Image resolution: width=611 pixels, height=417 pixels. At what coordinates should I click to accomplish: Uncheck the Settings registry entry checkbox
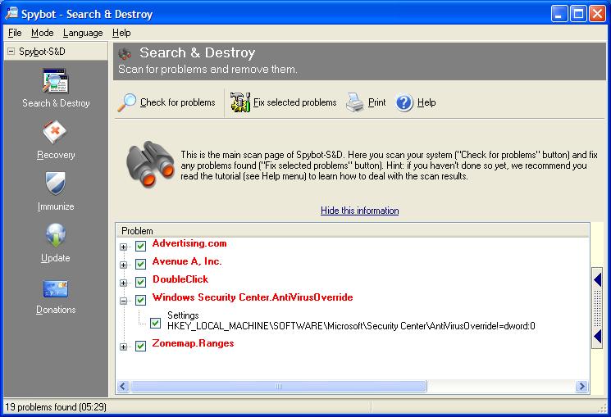click(156, 323)
